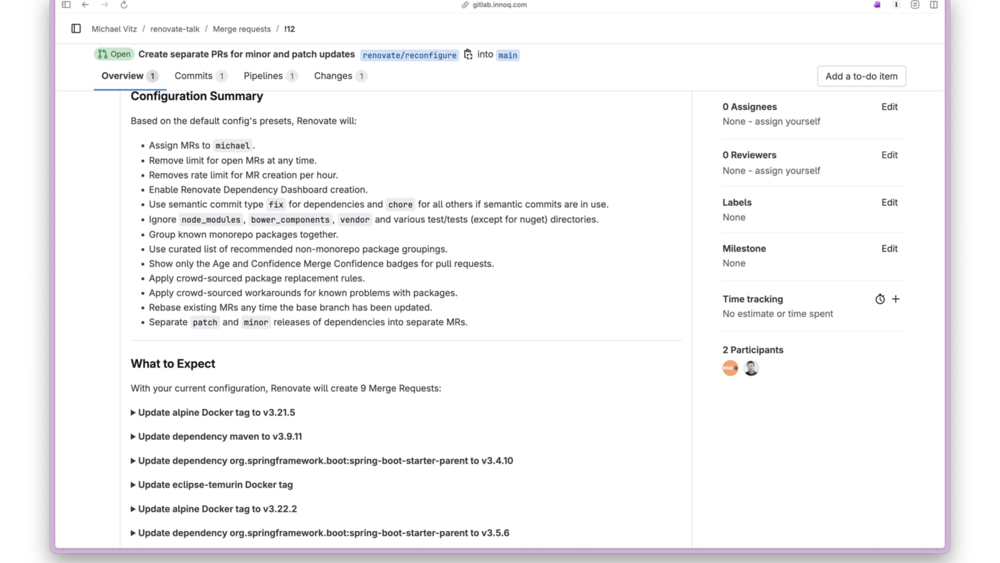Go back with the browser back arrow
The image size is (1000, 563).
coord(86,5)
